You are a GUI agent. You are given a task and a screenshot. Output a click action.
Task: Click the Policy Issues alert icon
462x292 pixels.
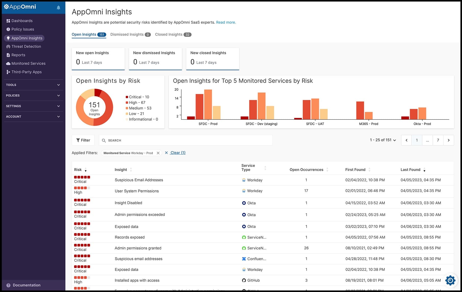pos(8,29)
